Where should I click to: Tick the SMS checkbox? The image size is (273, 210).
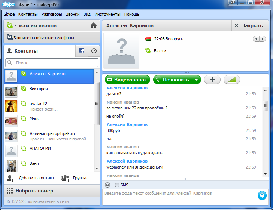tap(117, 185)
